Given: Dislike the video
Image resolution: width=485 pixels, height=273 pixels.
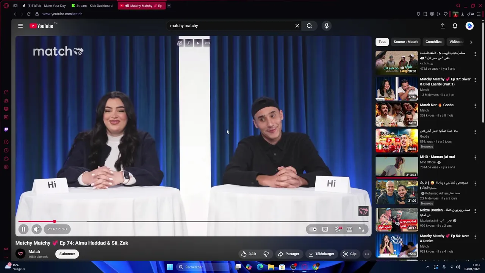Looking at the screenshot, I should pos(266,254).
